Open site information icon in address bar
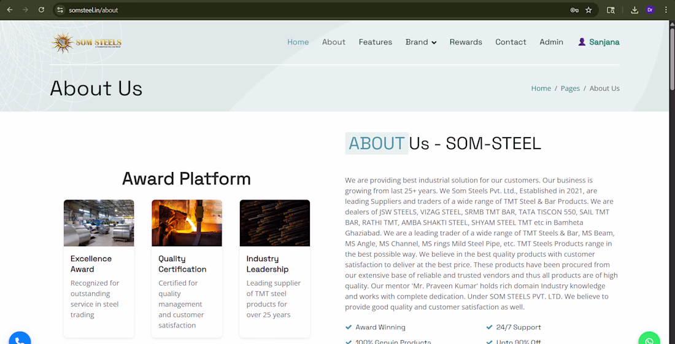The height and width of the screenshot is (344, 675). pyautogui.click(x=60, y=10)
